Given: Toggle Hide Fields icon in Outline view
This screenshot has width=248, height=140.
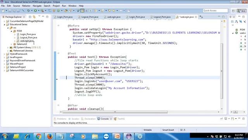Looking at the screenshot, I should point(241,21).
